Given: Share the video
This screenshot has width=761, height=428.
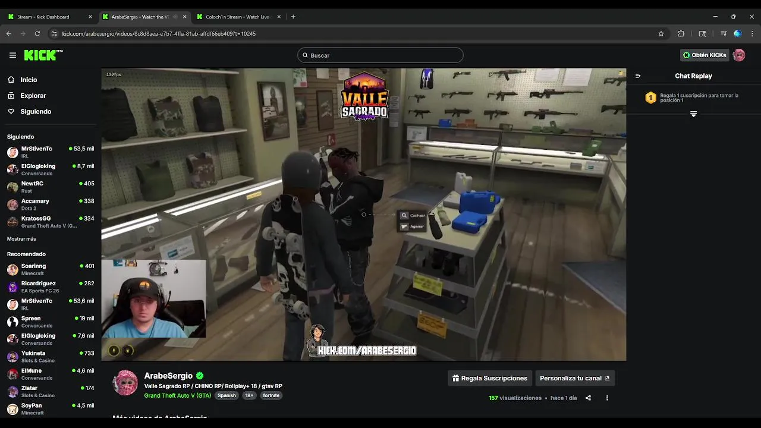Looking at the screenshot, I should (x=588, y=398).
